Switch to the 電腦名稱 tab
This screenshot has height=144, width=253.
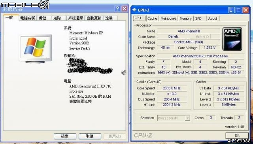click(28, 18)
